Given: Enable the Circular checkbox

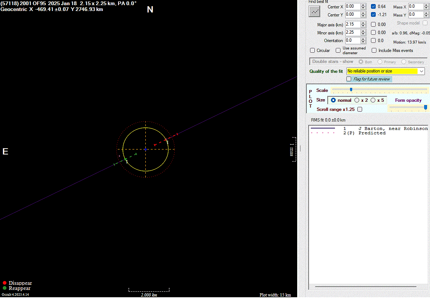Looking at the screenshot, I should (x=313, y=51).
